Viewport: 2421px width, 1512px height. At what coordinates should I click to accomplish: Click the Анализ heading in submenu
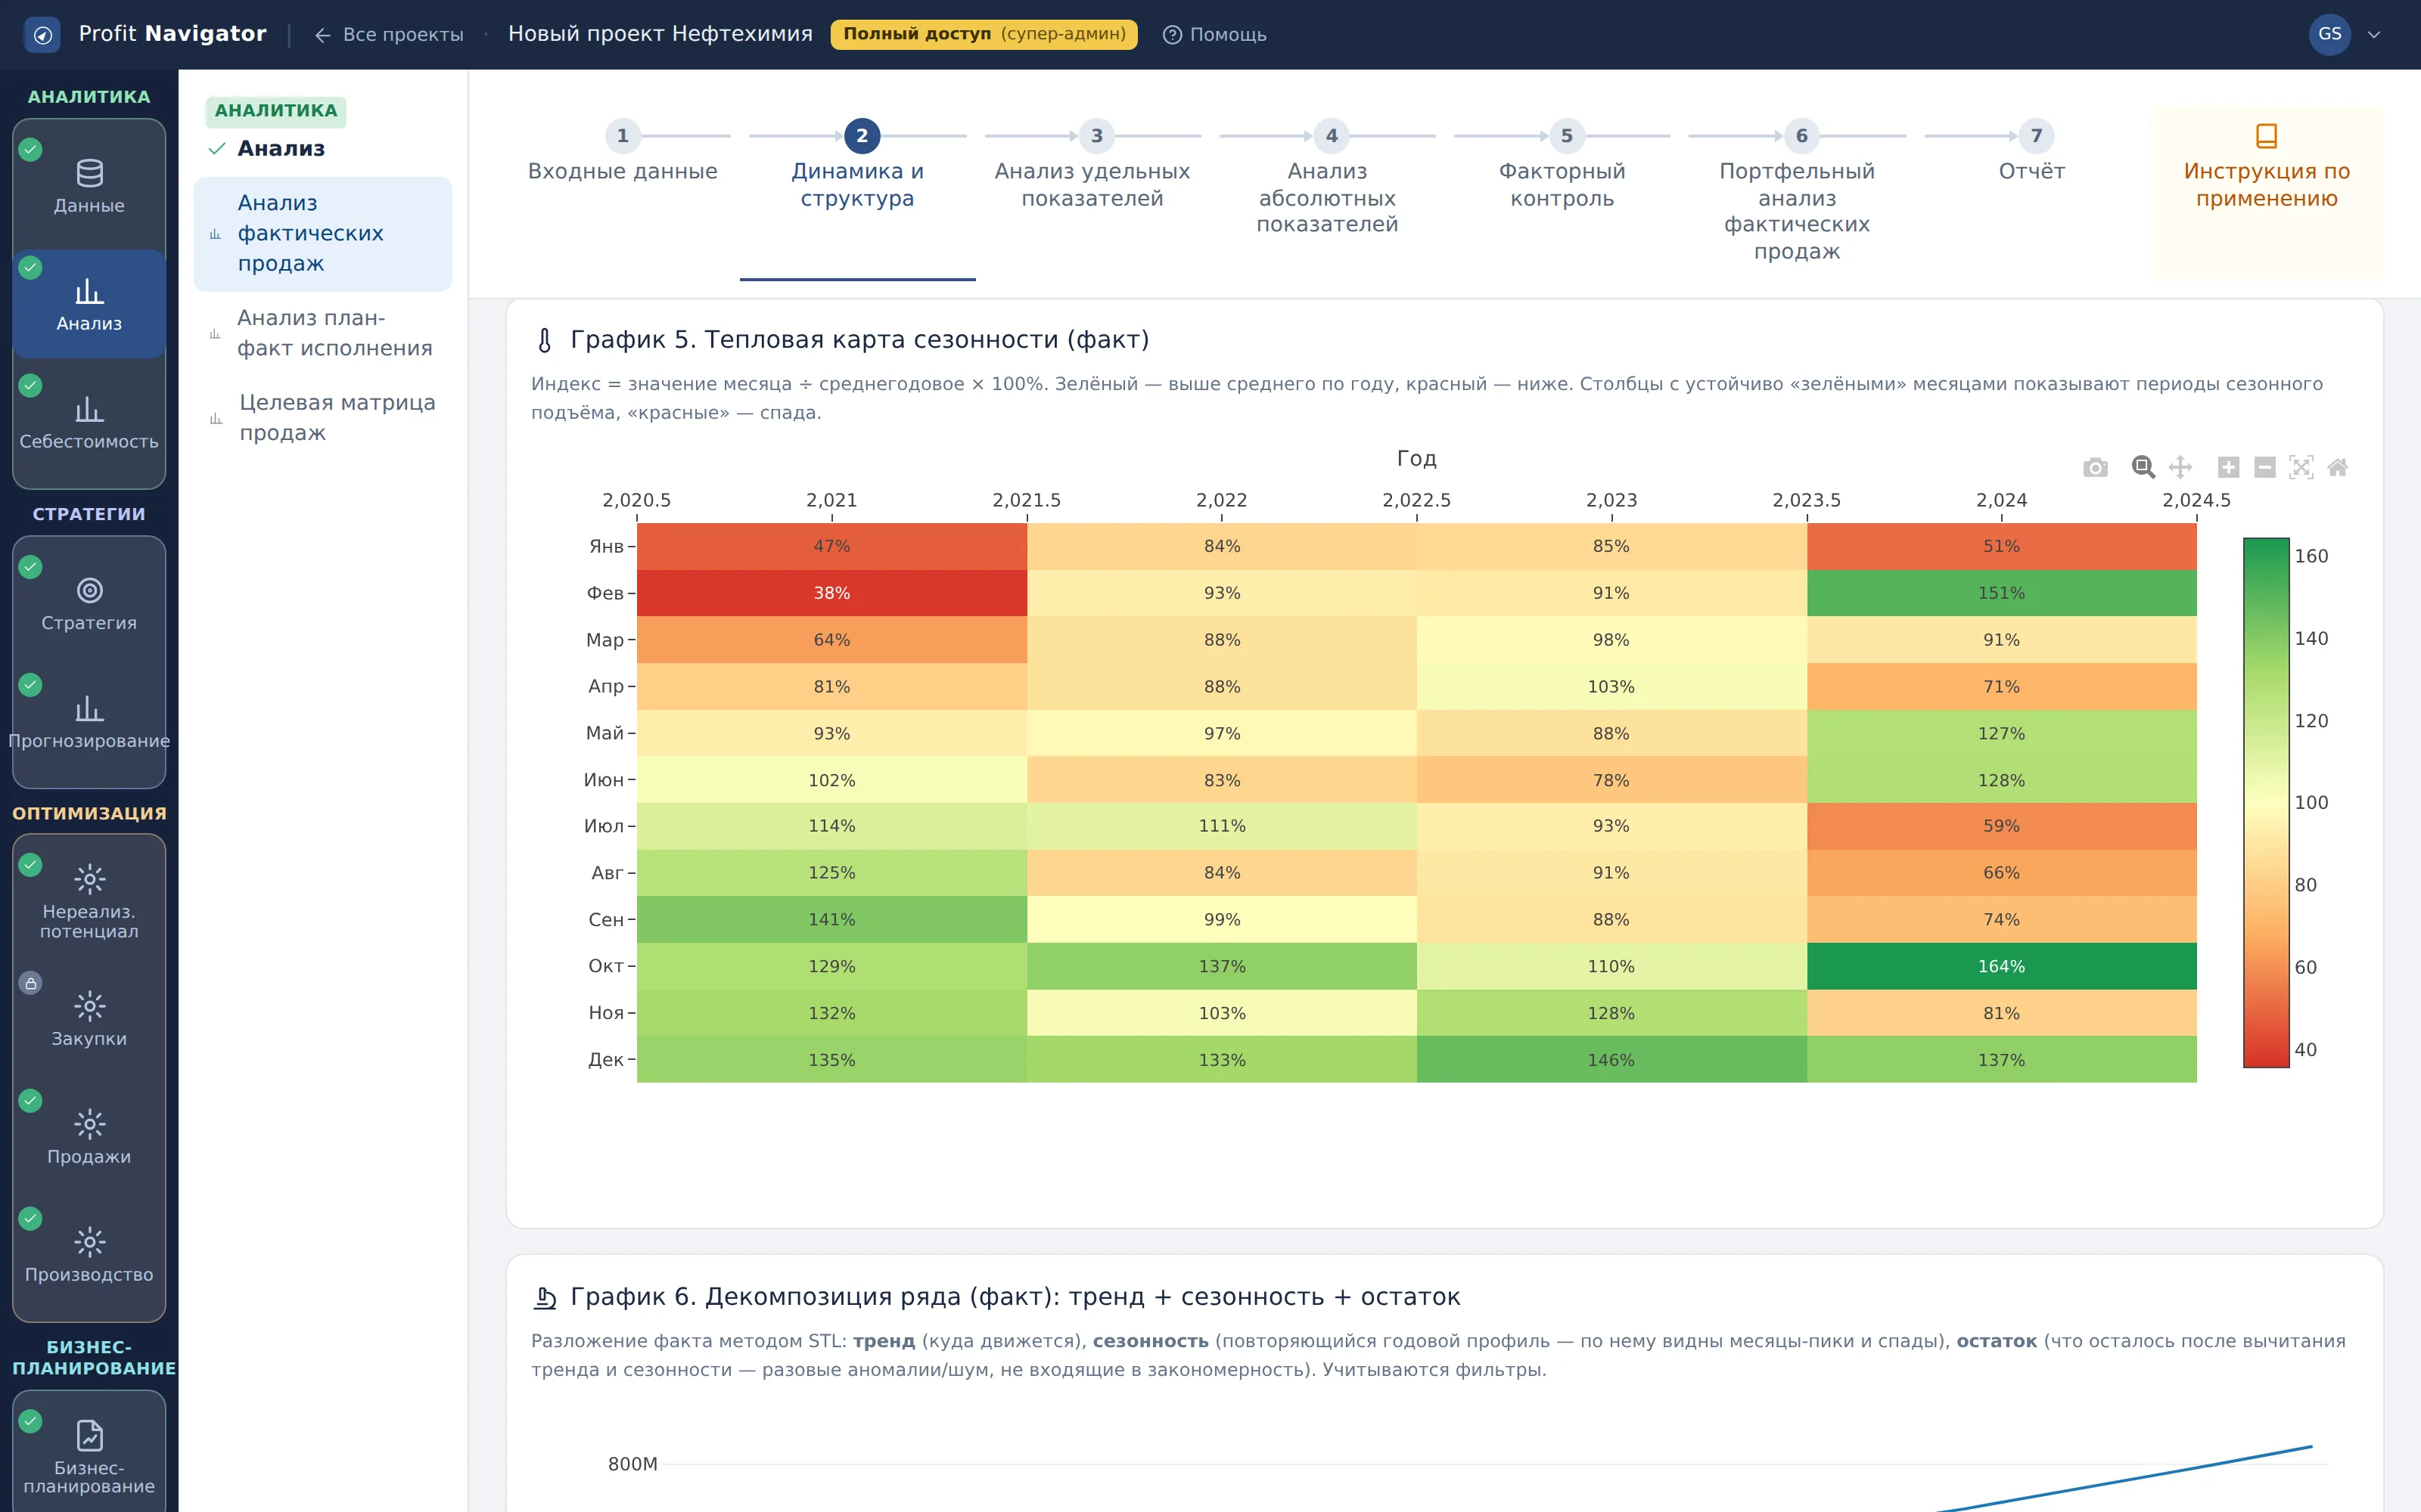pyautogui.click(x=280, y=149)
